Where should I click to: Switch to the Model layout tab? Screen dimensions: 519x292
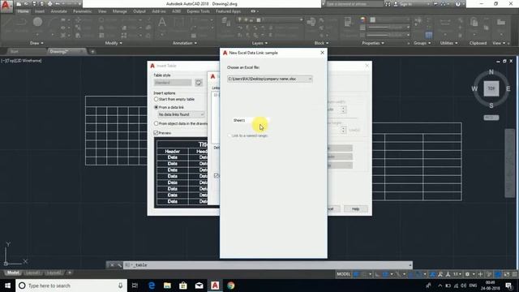pos(13,273)
